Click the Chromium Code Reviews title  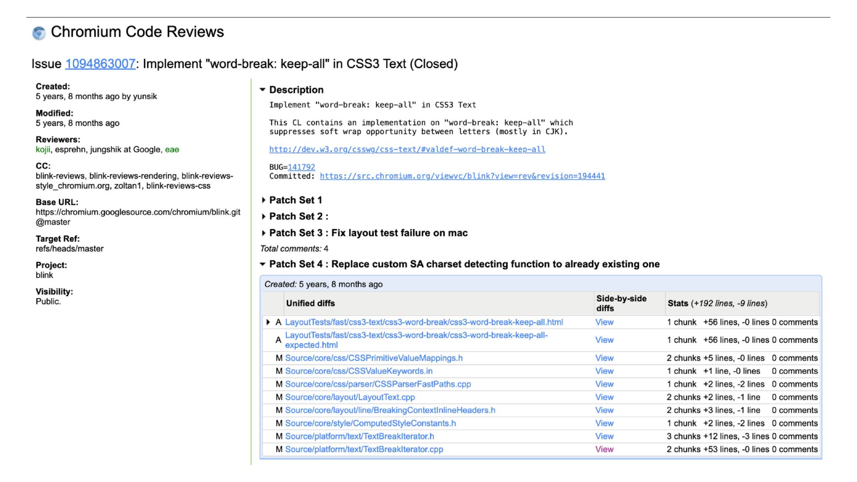[x=137, y=32]
